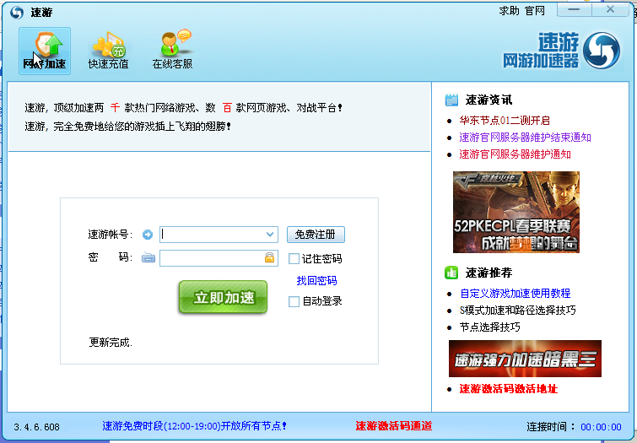Image resolution: width=637 pixels, height=443 pixels.
Task: Open link 速游激活码激活地址
Action: click(x=508, y=389)
